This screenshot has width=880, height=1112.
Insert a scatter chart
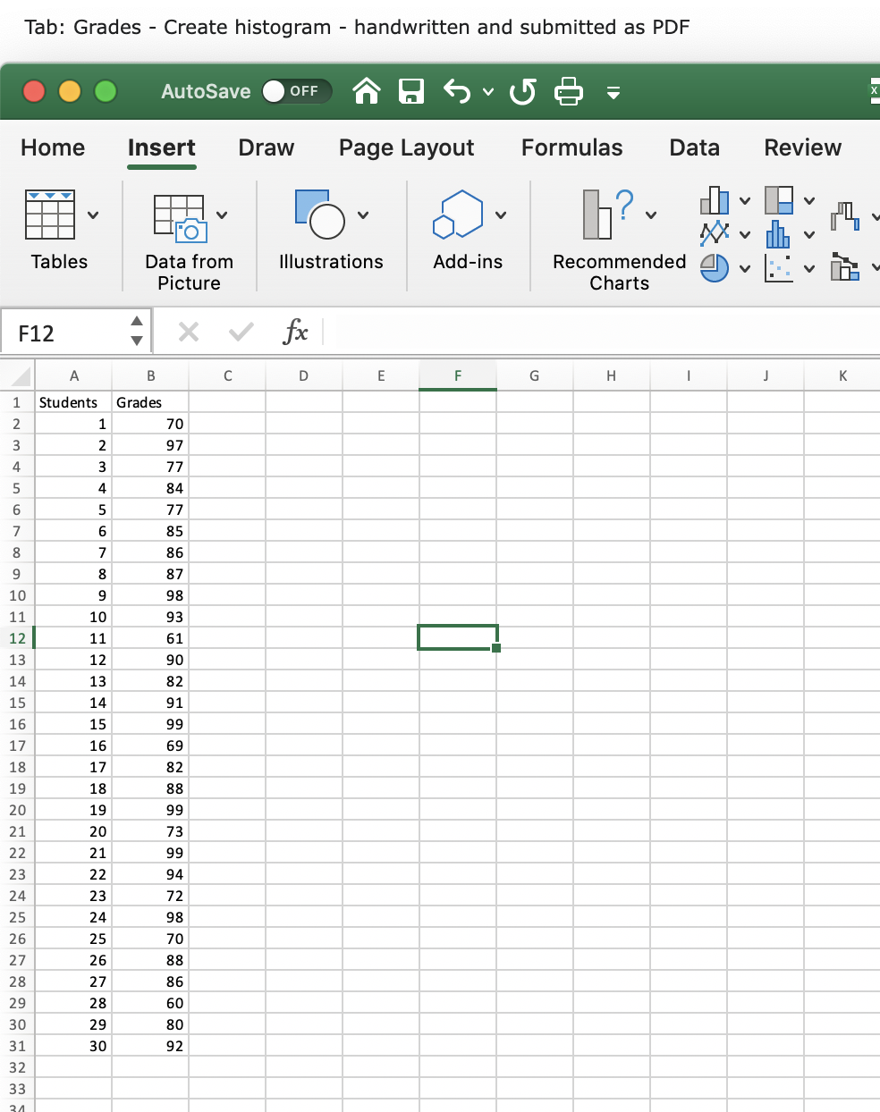click(777, 268)
